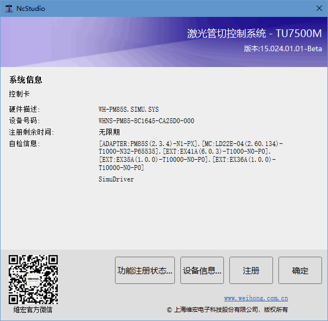Click the 注册 button
Screen dimensions: 328x321
click(251, 270)
